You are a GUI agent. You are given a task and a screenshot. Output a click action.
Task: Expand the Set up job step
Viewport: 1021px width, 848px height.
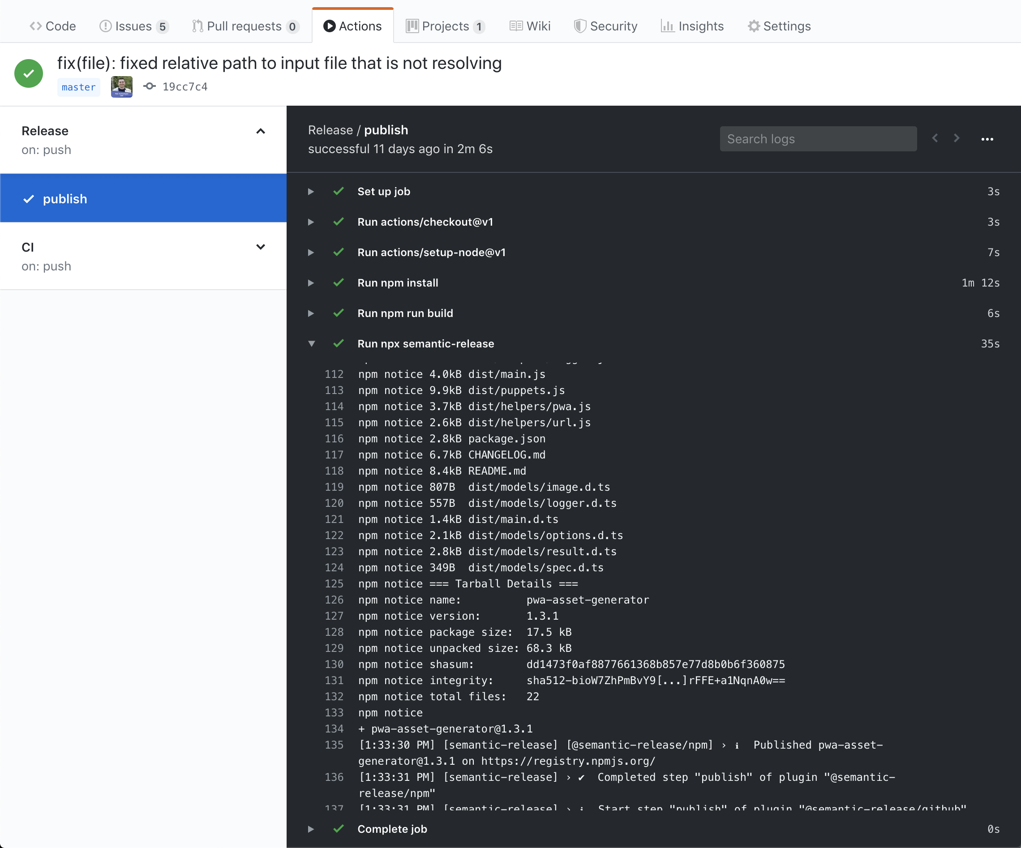(x=311, y=192)
